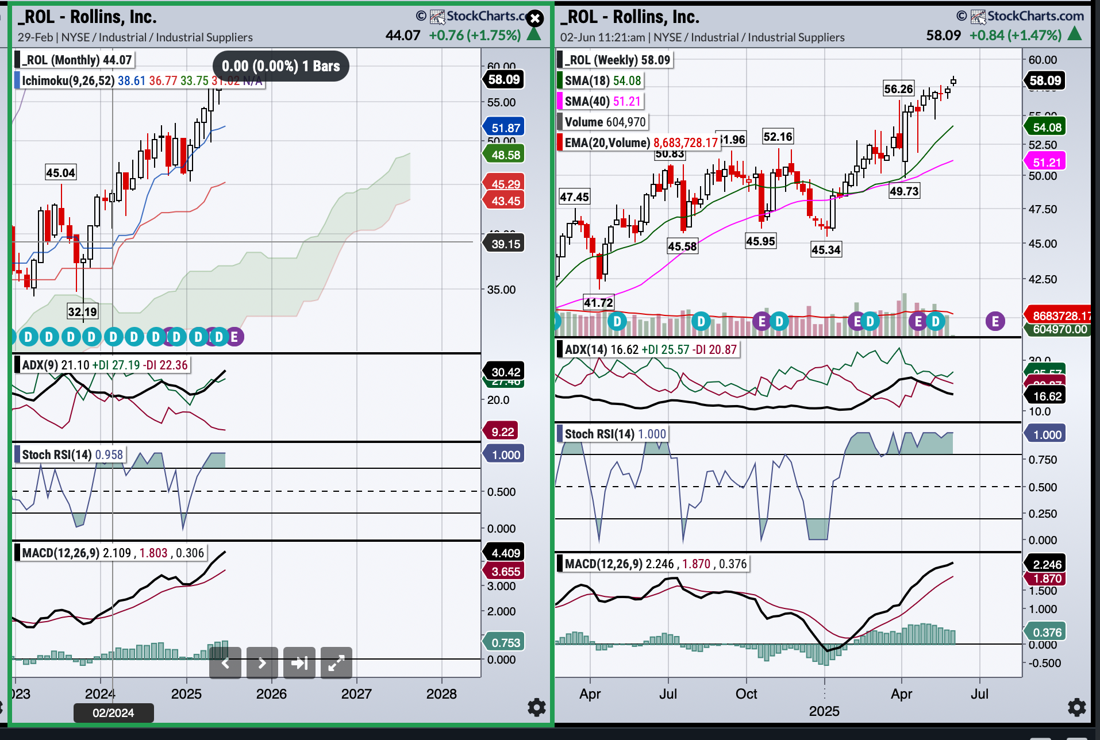
Task: Click the 29-Feb NYSE industry subtitle
Action: 135,37
